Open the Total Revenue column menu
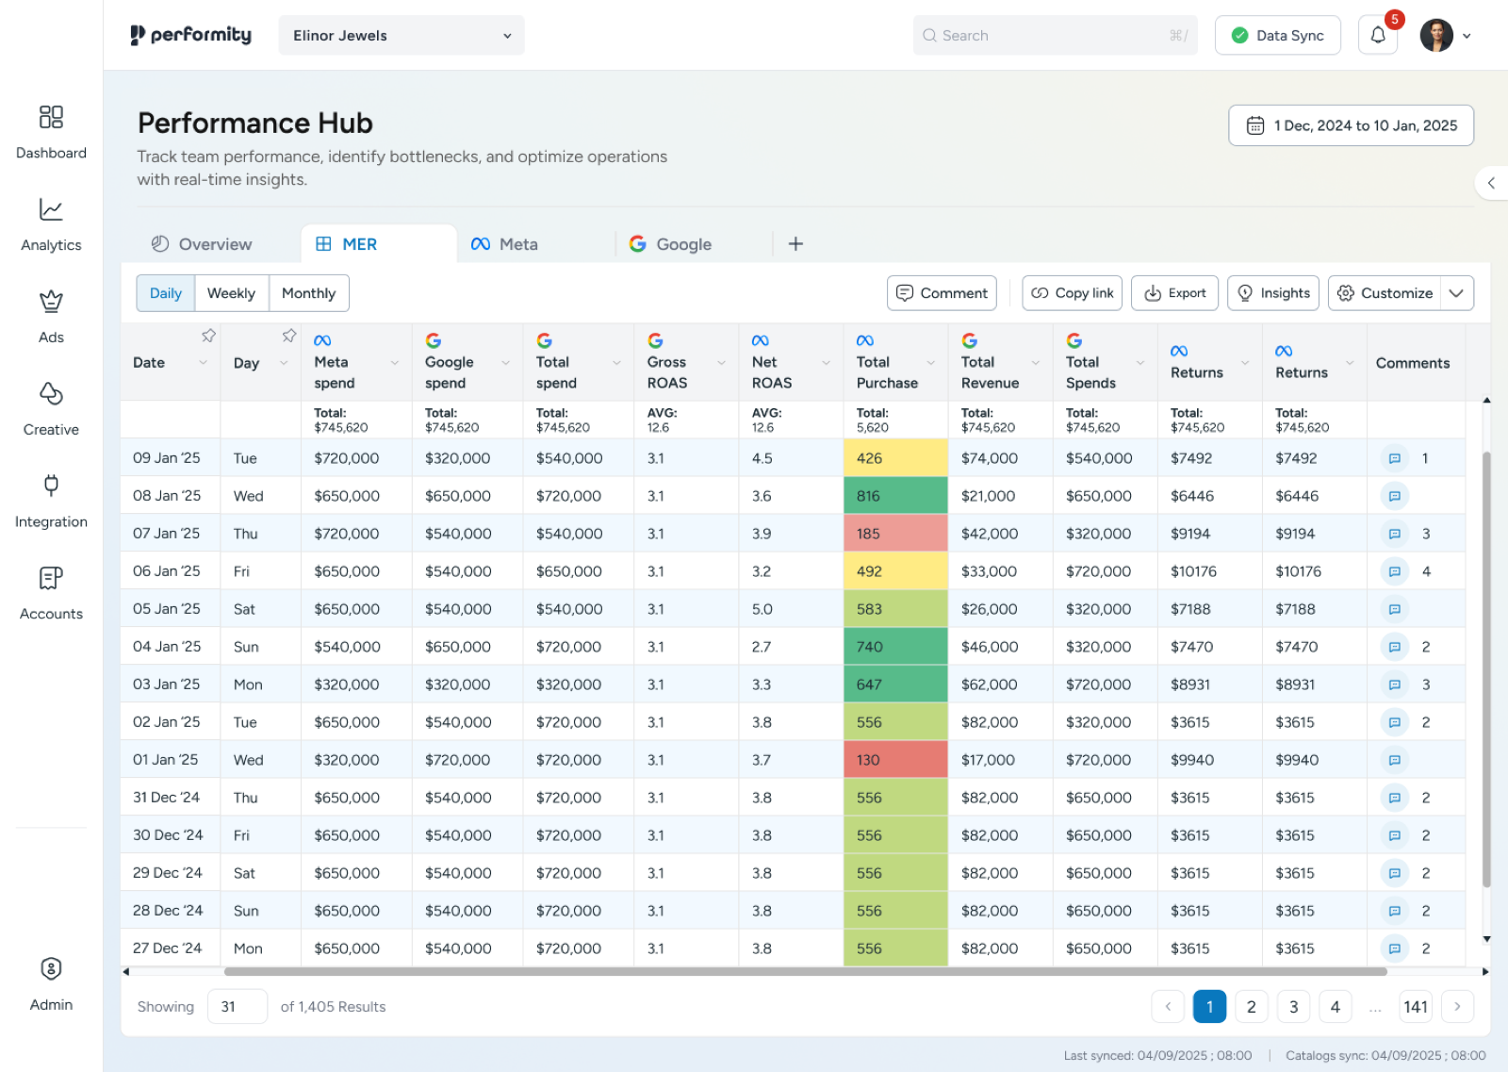 (1036, 362)
